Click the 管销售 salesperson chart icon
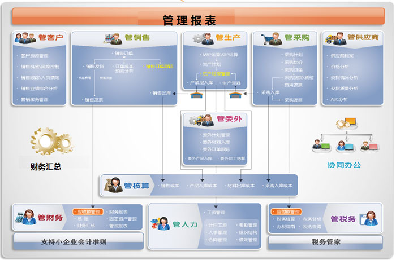The height and width of the screenshot is (260, 396). [x=112, y=38]
